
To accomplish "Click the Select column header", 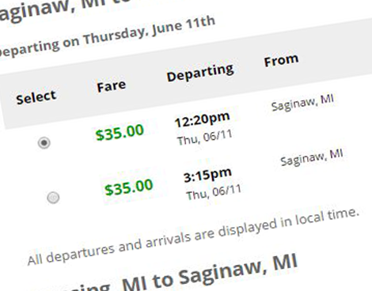I will tap(36, 97).
